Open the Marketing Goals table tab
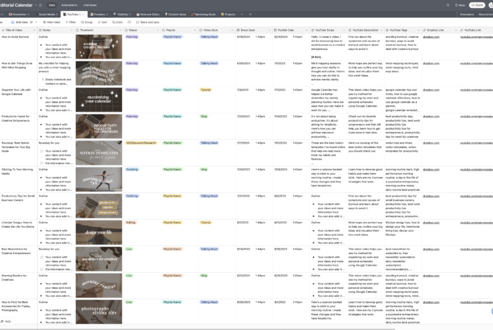 203,14
